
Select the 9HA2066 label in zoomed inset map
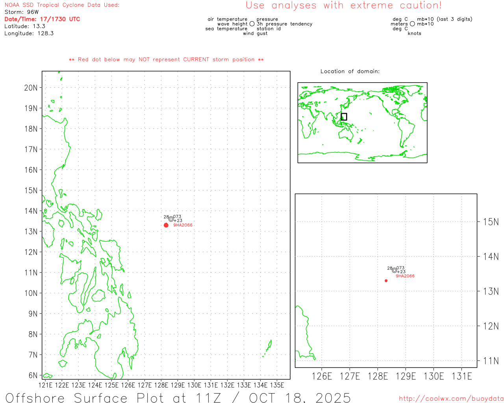(x=405, y=276)
